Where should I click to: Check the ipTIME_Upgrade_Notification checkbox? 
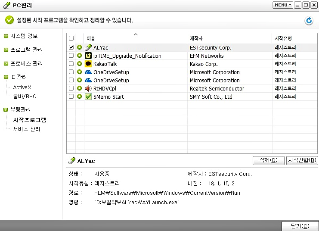point(71,56)
